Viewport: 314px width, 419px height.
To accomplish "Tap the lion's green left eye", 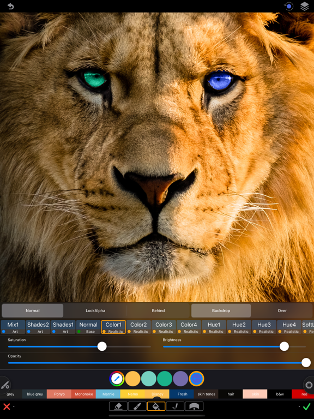I will point(94,79).
